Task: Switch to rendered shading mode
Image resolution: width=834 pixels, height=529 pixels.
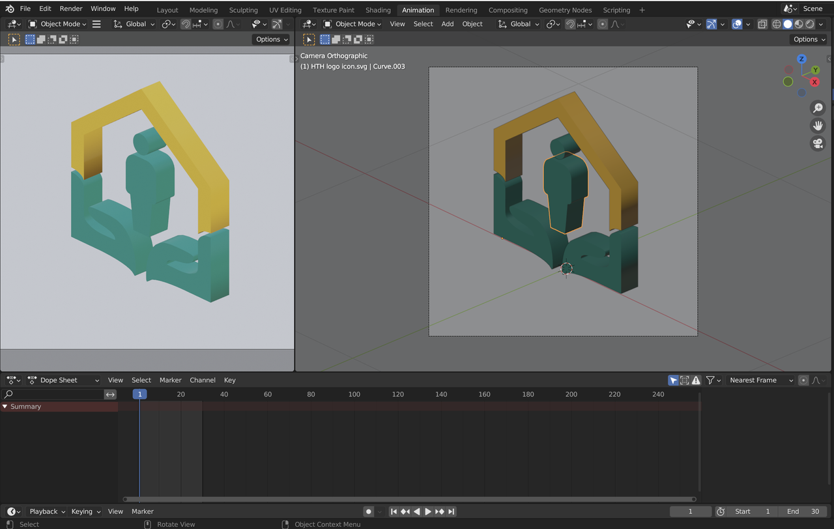Action: 810,24
